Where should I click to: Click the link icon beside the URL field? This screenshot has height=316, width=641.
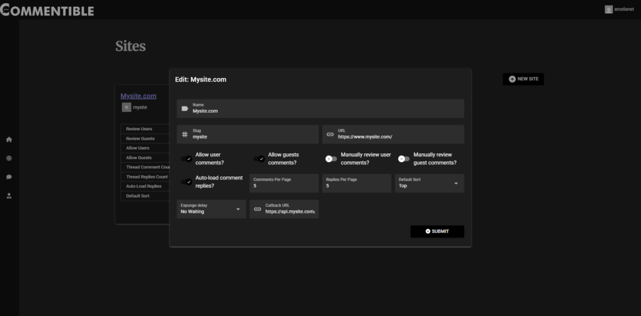(330, 135)
